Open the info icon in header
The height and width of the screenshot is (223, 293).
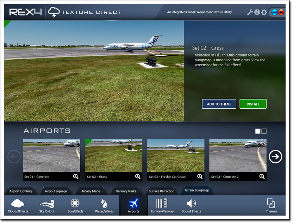257,12
